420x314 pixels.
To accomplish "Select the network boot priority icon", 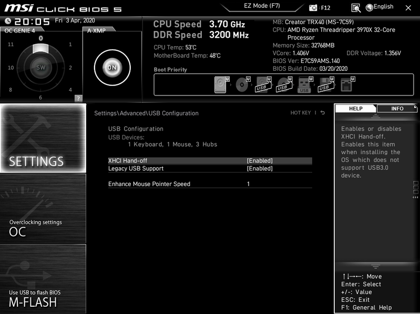I will click(347, 84).
